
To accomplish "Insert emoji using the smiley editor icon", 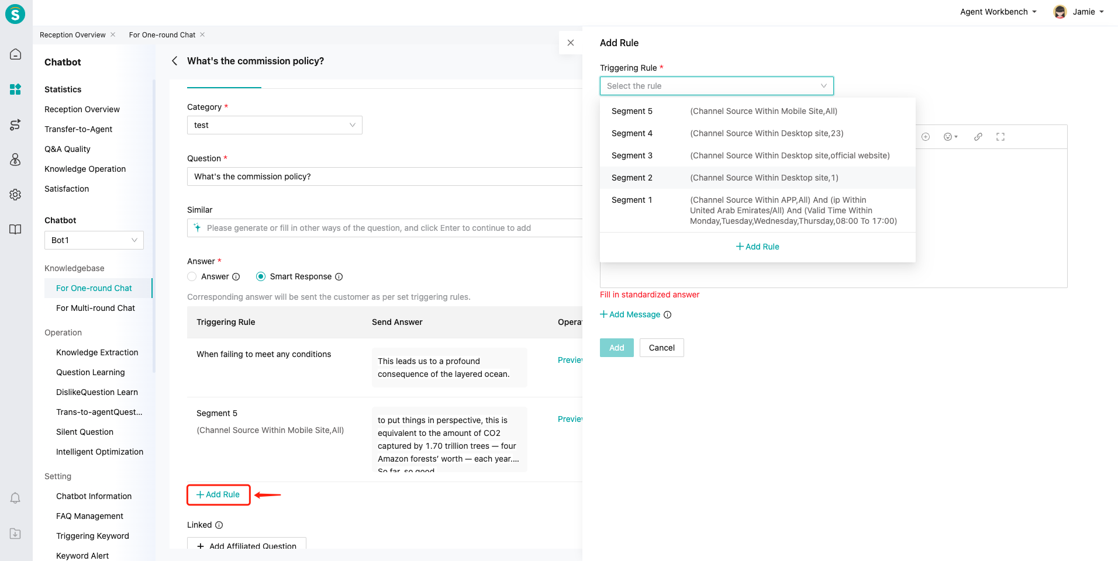I will pyautogui.click(x=951, y=137).
